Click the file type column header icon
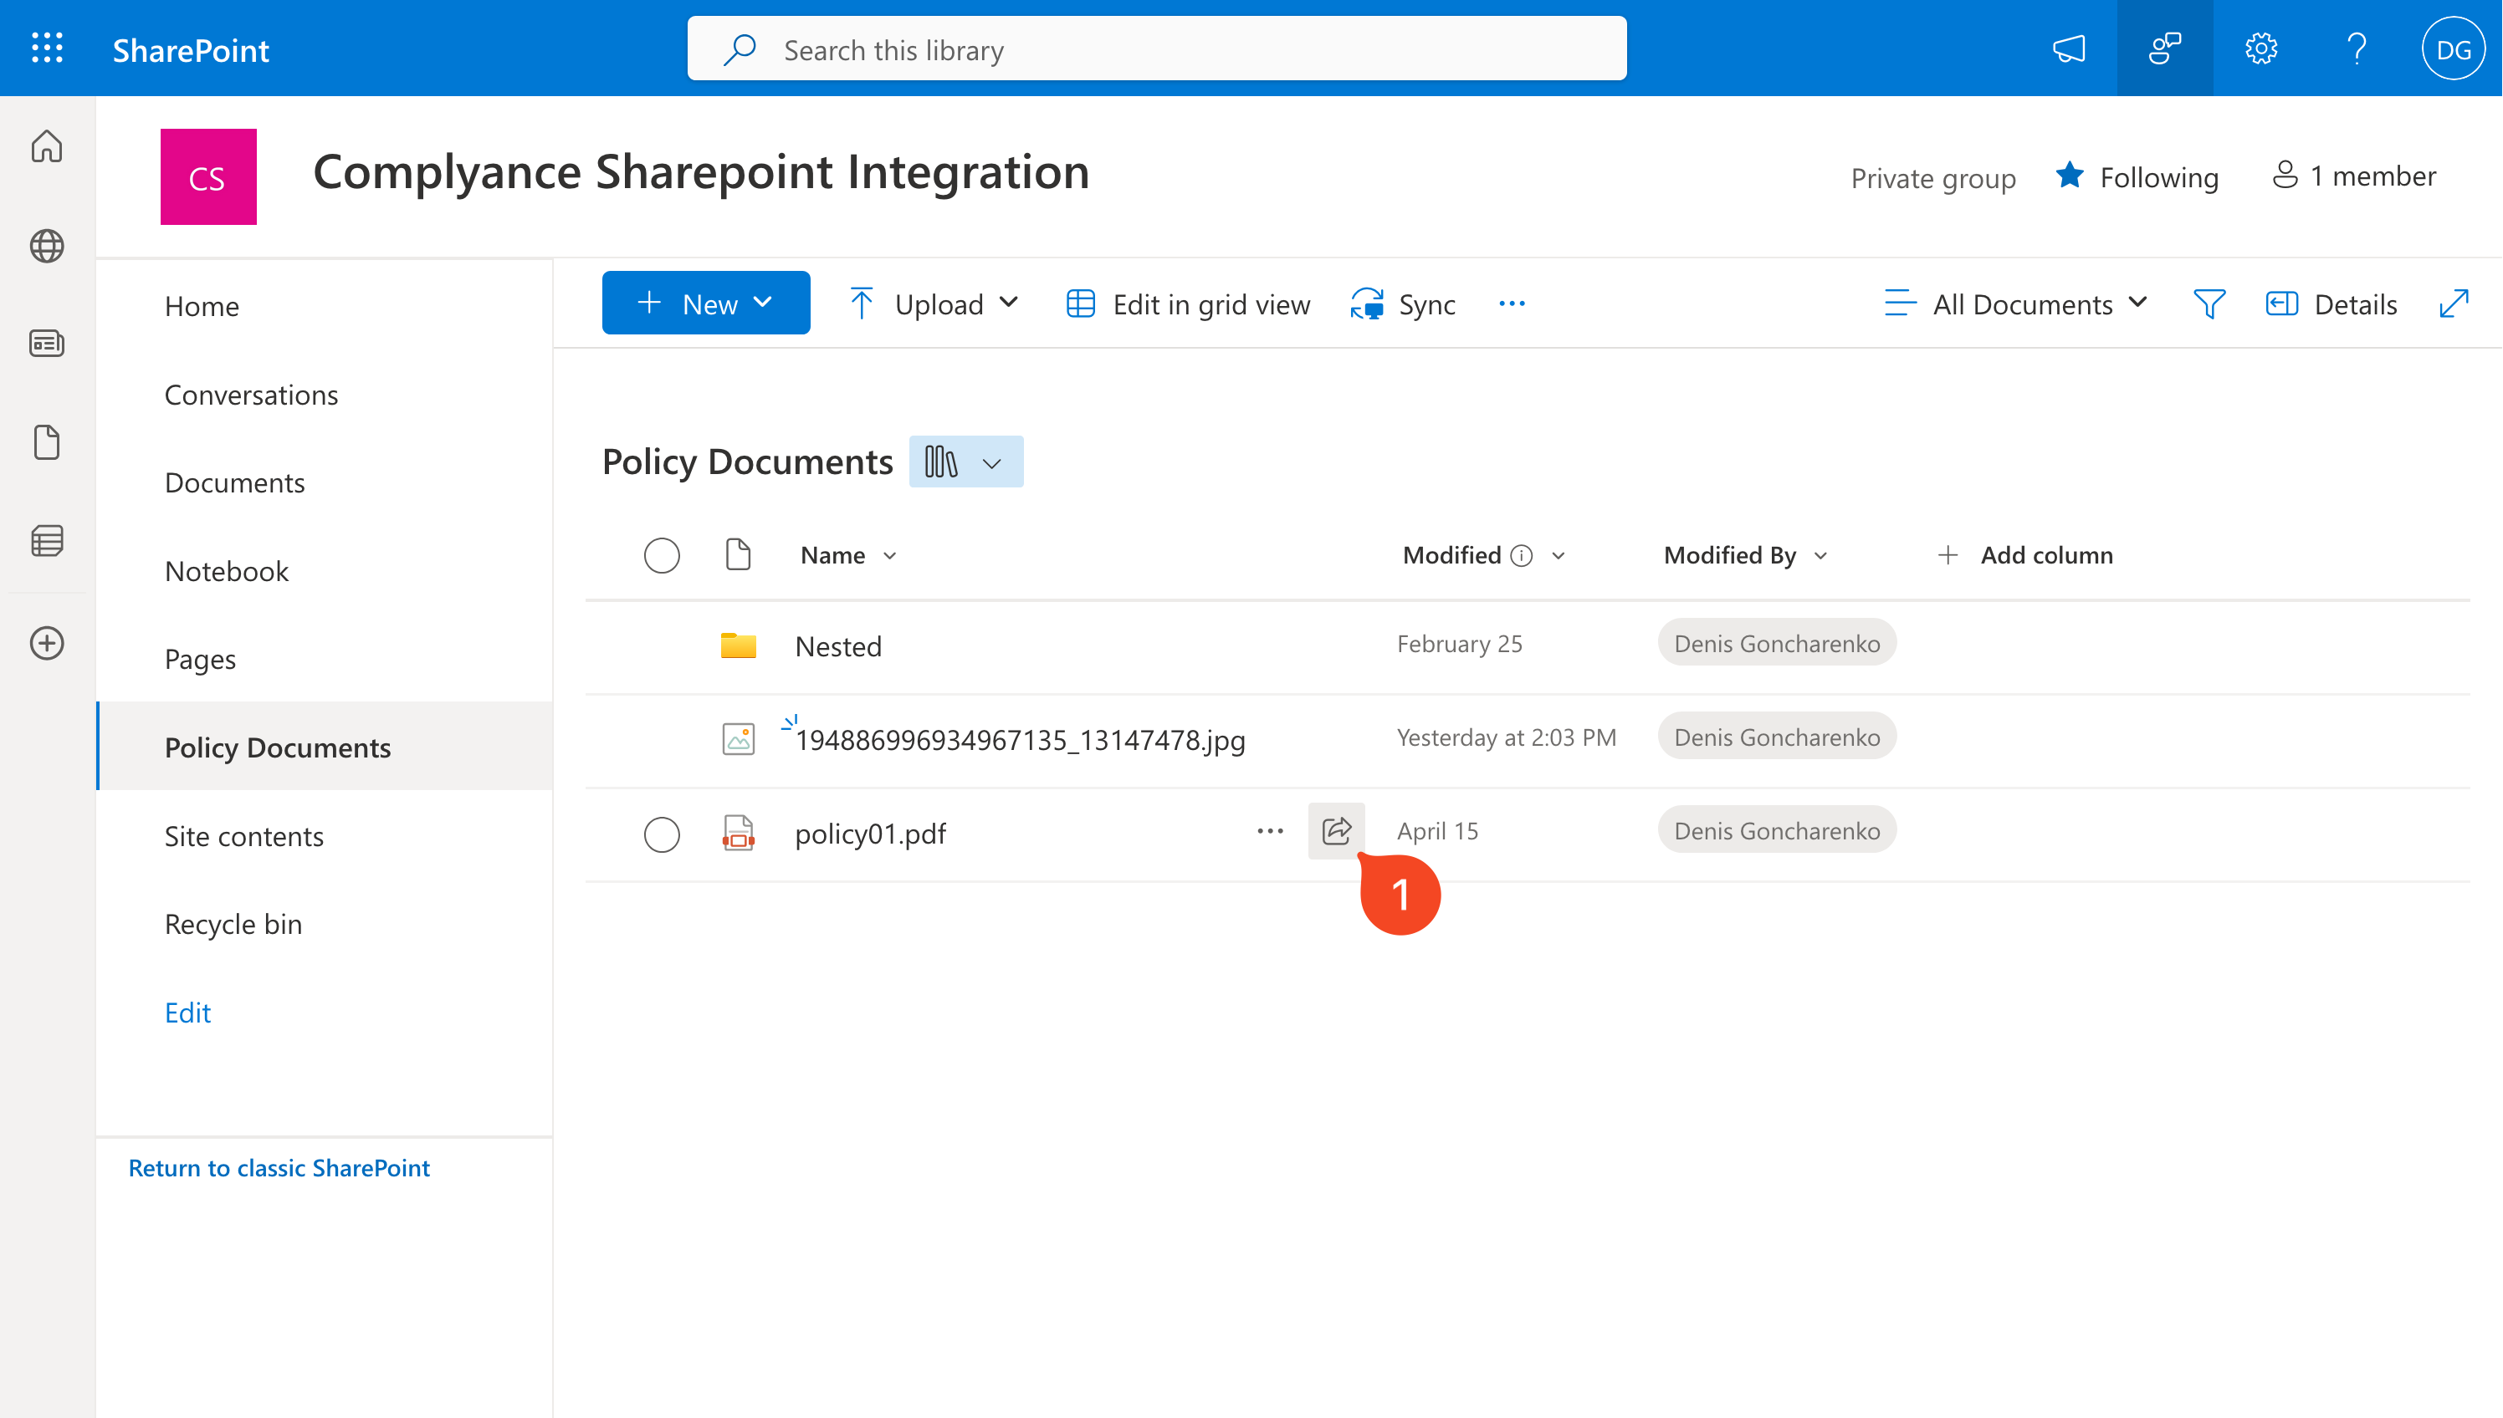Viewport: 2503px width, 1418px height. pos(738,555)
